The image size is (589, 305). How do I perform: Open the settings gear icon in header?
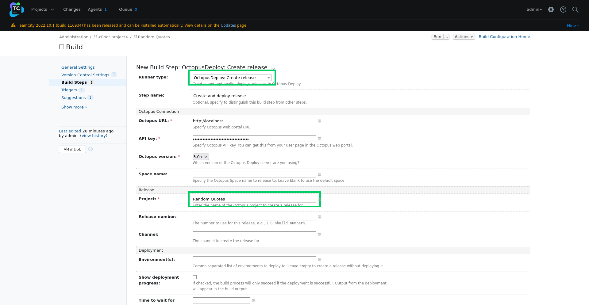[x=551, y=10]
